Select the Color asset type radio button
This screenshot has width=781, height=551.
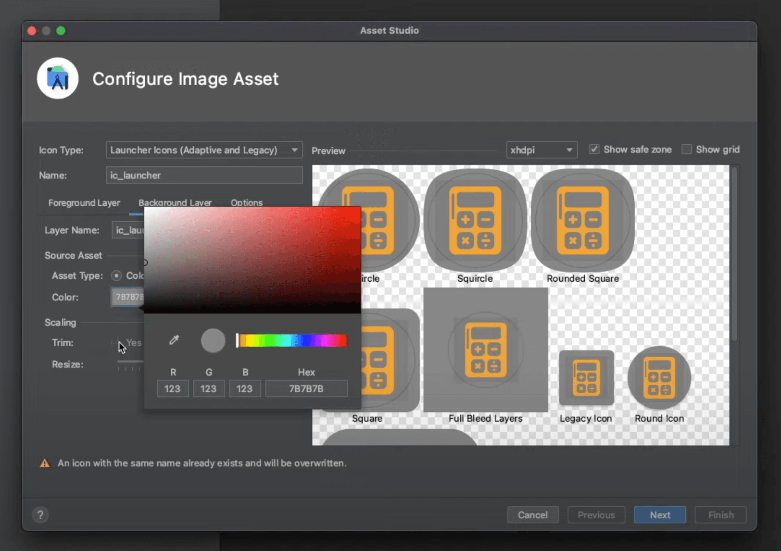tap(116, 275)
